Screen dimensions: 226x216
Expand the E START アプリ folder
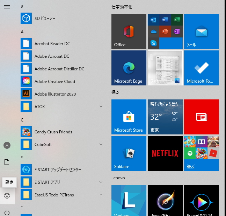(x=101, y=182)
